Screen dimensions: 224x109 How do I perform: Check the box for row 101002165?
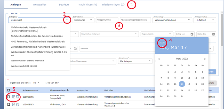tap(8, 97)
